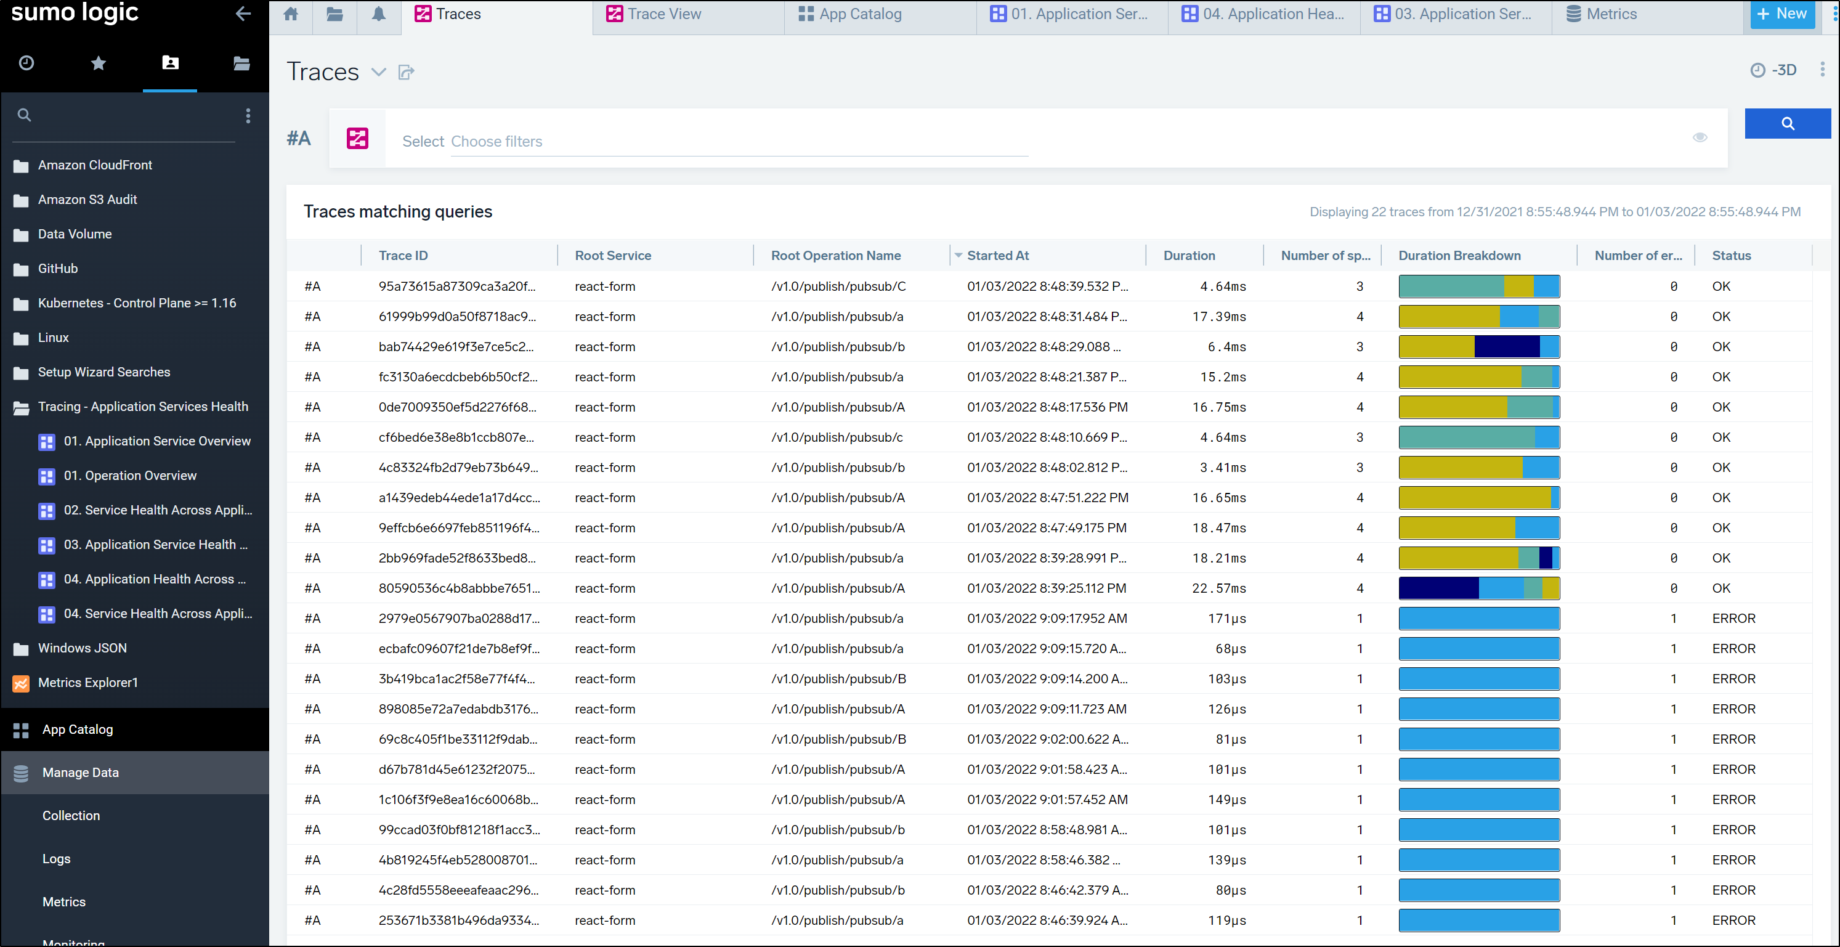The width and height of the screenshot is (1840, 947).
Task: Open alerts bell icon in tab bar
Action: tap(379, 14)
